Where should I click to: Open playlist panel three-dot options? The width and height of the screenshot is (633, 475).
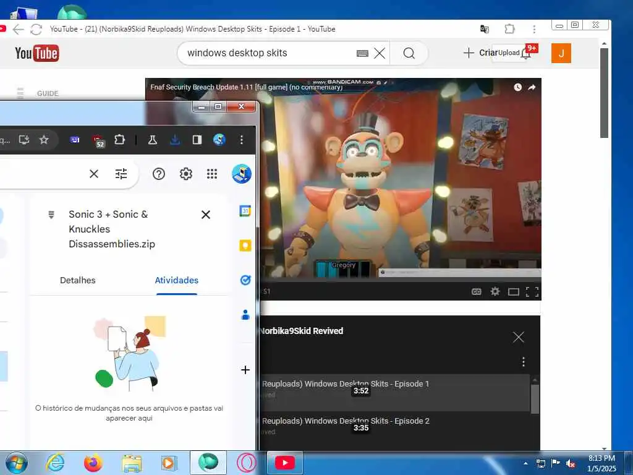click(x=523, y=361)
